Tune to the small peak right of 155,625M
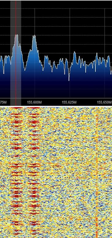Screen dimensions: 112x238 click(74, 53)
